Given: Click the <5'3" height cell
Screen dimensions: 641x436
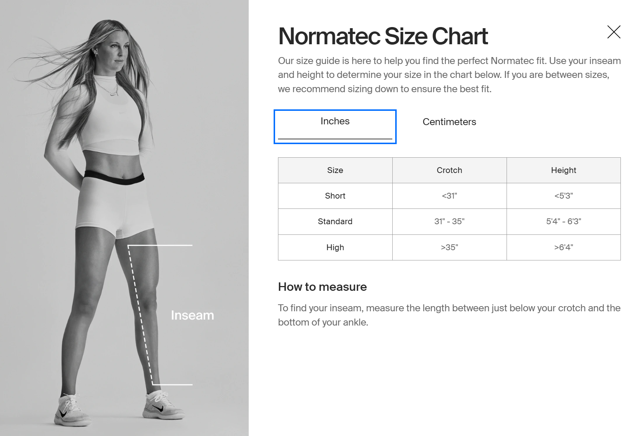Looking at the screenshot, I should 563,196.
